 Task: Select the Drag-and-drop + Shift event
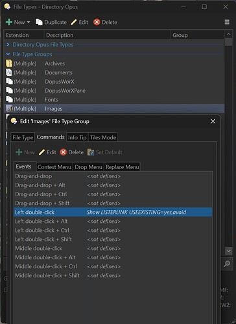coord(113,203)
